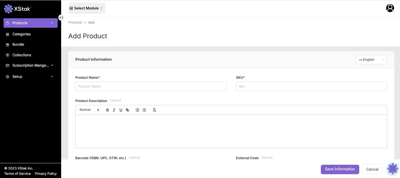The image size is (400, 178).
Task: Collapse the sidebar with arrow toggle
Action: click(61, 17)
